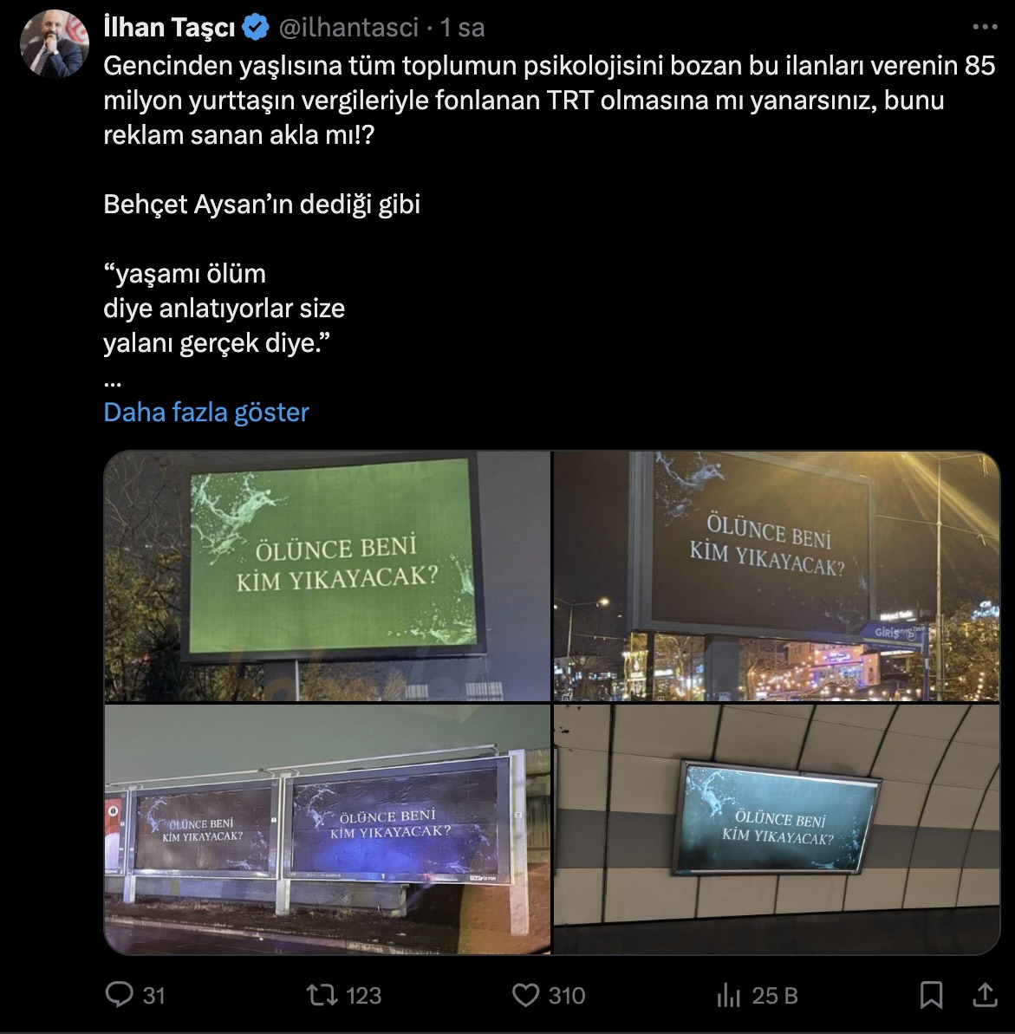Expand text with Daha fazla göster
1015x1034 pixels.
click(x=206, y=413)
